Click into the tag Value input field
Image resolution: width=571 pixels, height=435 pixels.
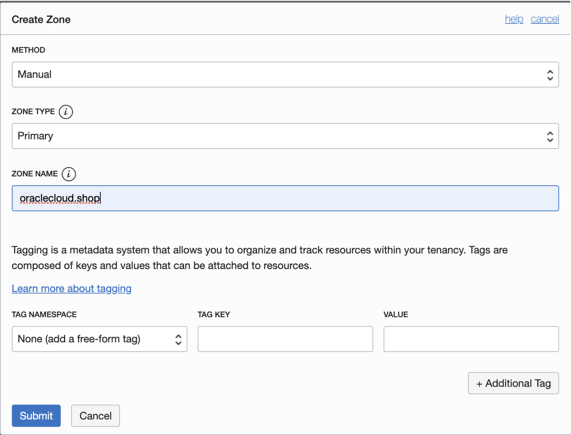click(471, 339)
